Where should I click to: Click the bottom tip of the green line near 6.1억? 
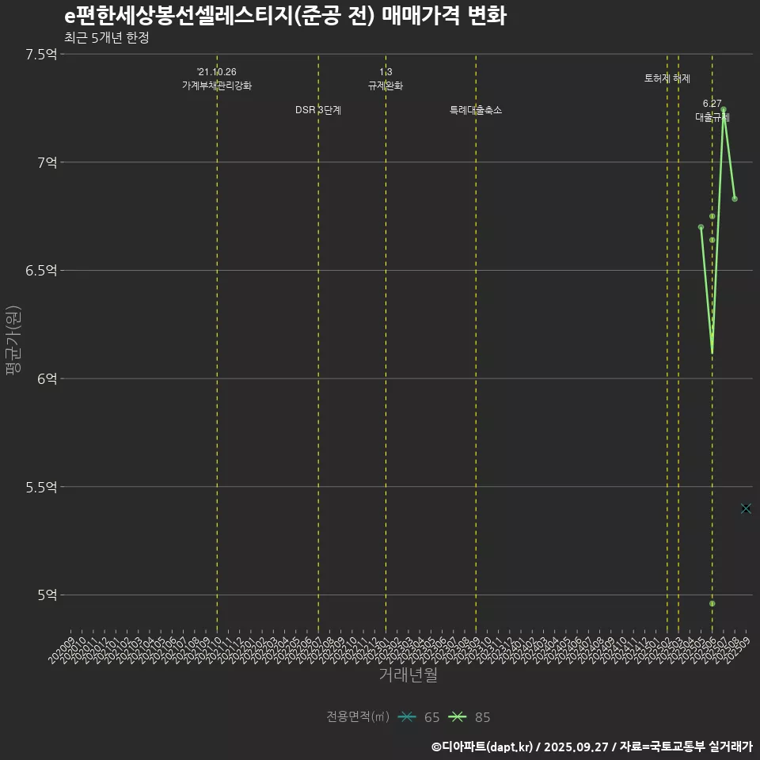pyautogui.click(x=712, y=352)
